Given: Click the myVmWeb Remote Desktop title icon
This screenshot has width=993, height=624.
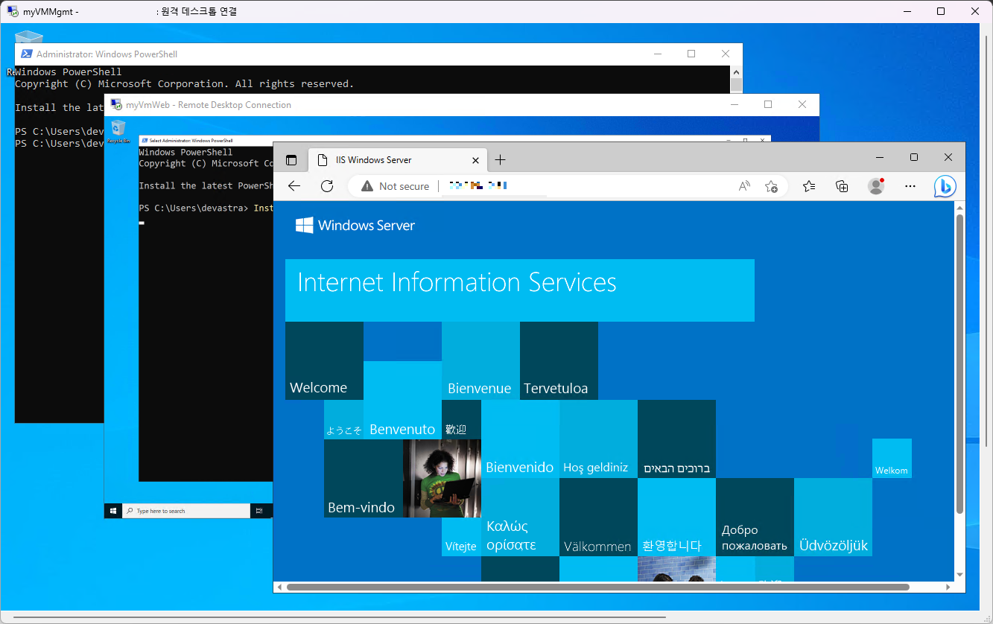Looking at the screenshot, I should coord(115,104).
